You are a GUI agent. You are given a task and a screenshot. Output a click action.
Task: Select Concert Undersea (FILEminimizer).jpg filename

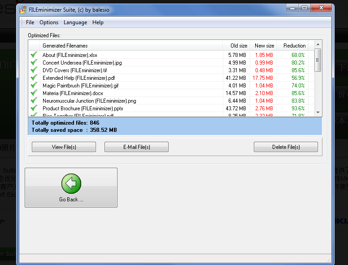tap(82, 63)
